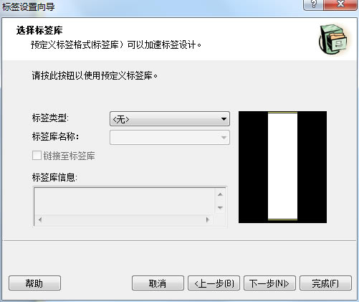Proceed with 下一步(N)> button
359x302 pixels.
tap(269, 283)
